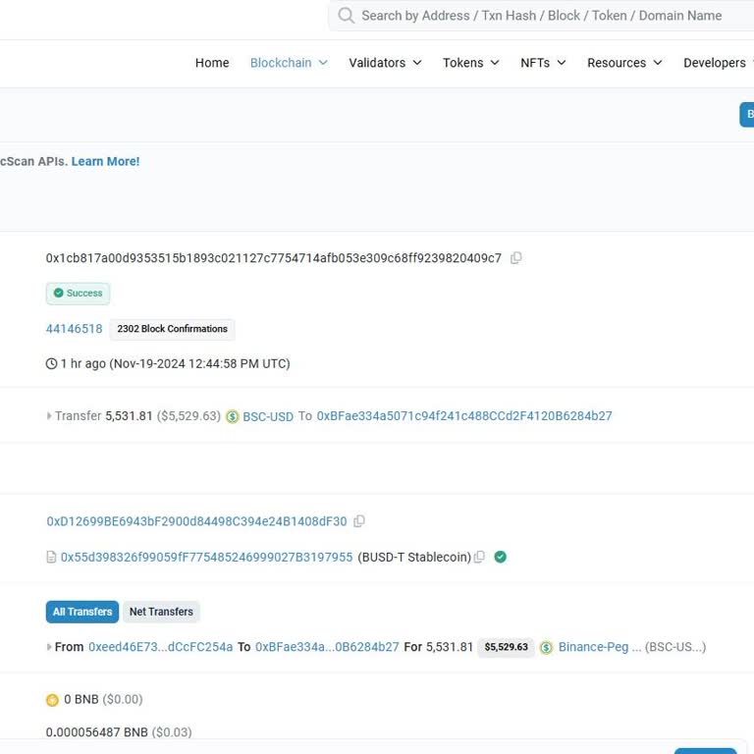Open the 0xBFae334a...0B6284b27 address
The width and height of the screenshot is (754, 754).
point(327,647)
